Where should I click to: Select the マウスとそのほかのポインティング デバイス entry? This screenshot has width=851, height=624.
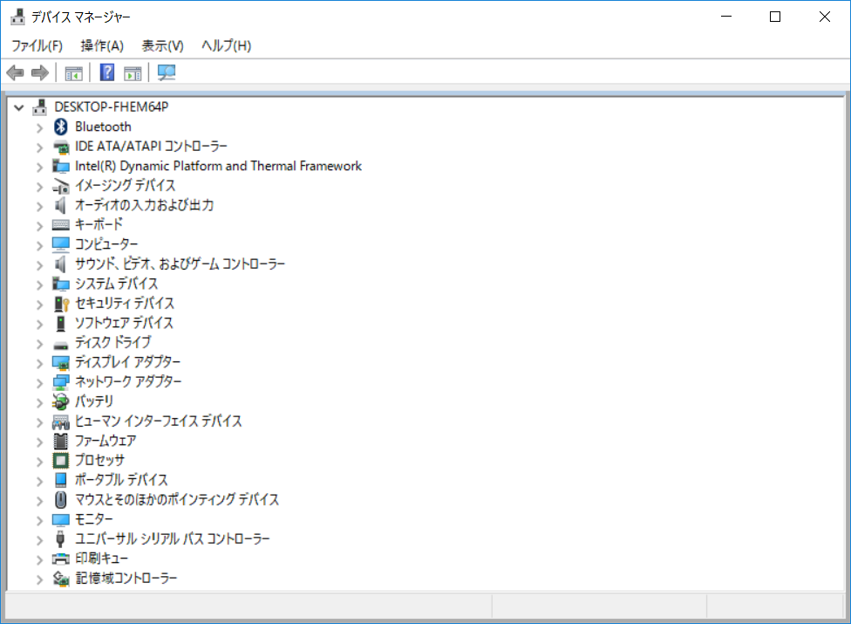coord(177,500)
